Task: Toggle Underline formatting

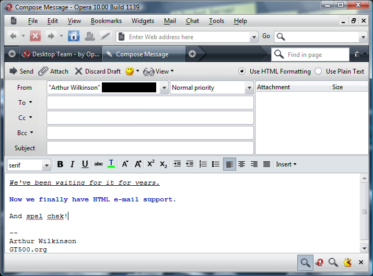Action: tap(85, 164)
